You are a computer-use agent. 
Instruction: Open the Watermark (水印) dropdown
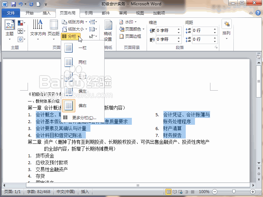click(x=128, y=22)
